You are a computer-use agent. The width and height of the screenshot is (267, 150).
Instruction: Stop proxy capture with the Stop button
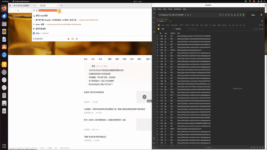coord(253,15)
